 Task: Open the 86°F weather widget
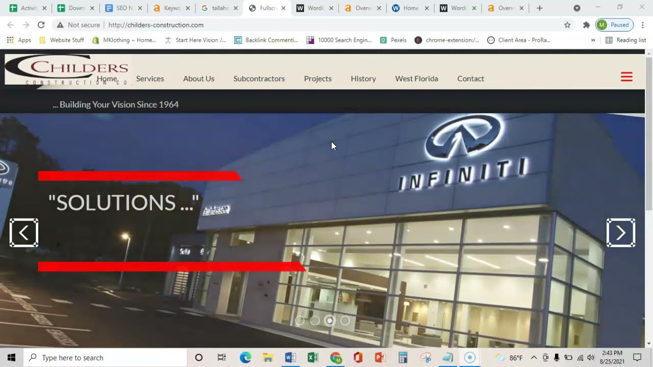coord(509,358)
